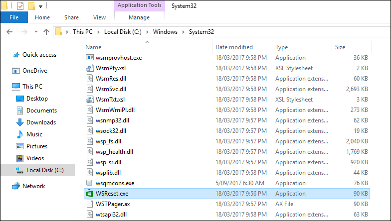Expand the chevron before This PC breadcrumb

click(67, 32)
